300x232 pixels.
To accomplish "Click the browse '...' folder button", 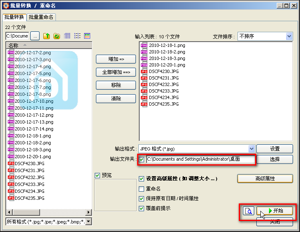I will [x=35, y=36].
